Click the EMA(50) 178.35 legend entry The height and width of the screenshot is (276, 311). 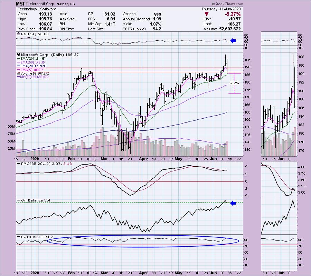[x=32, y=62]
